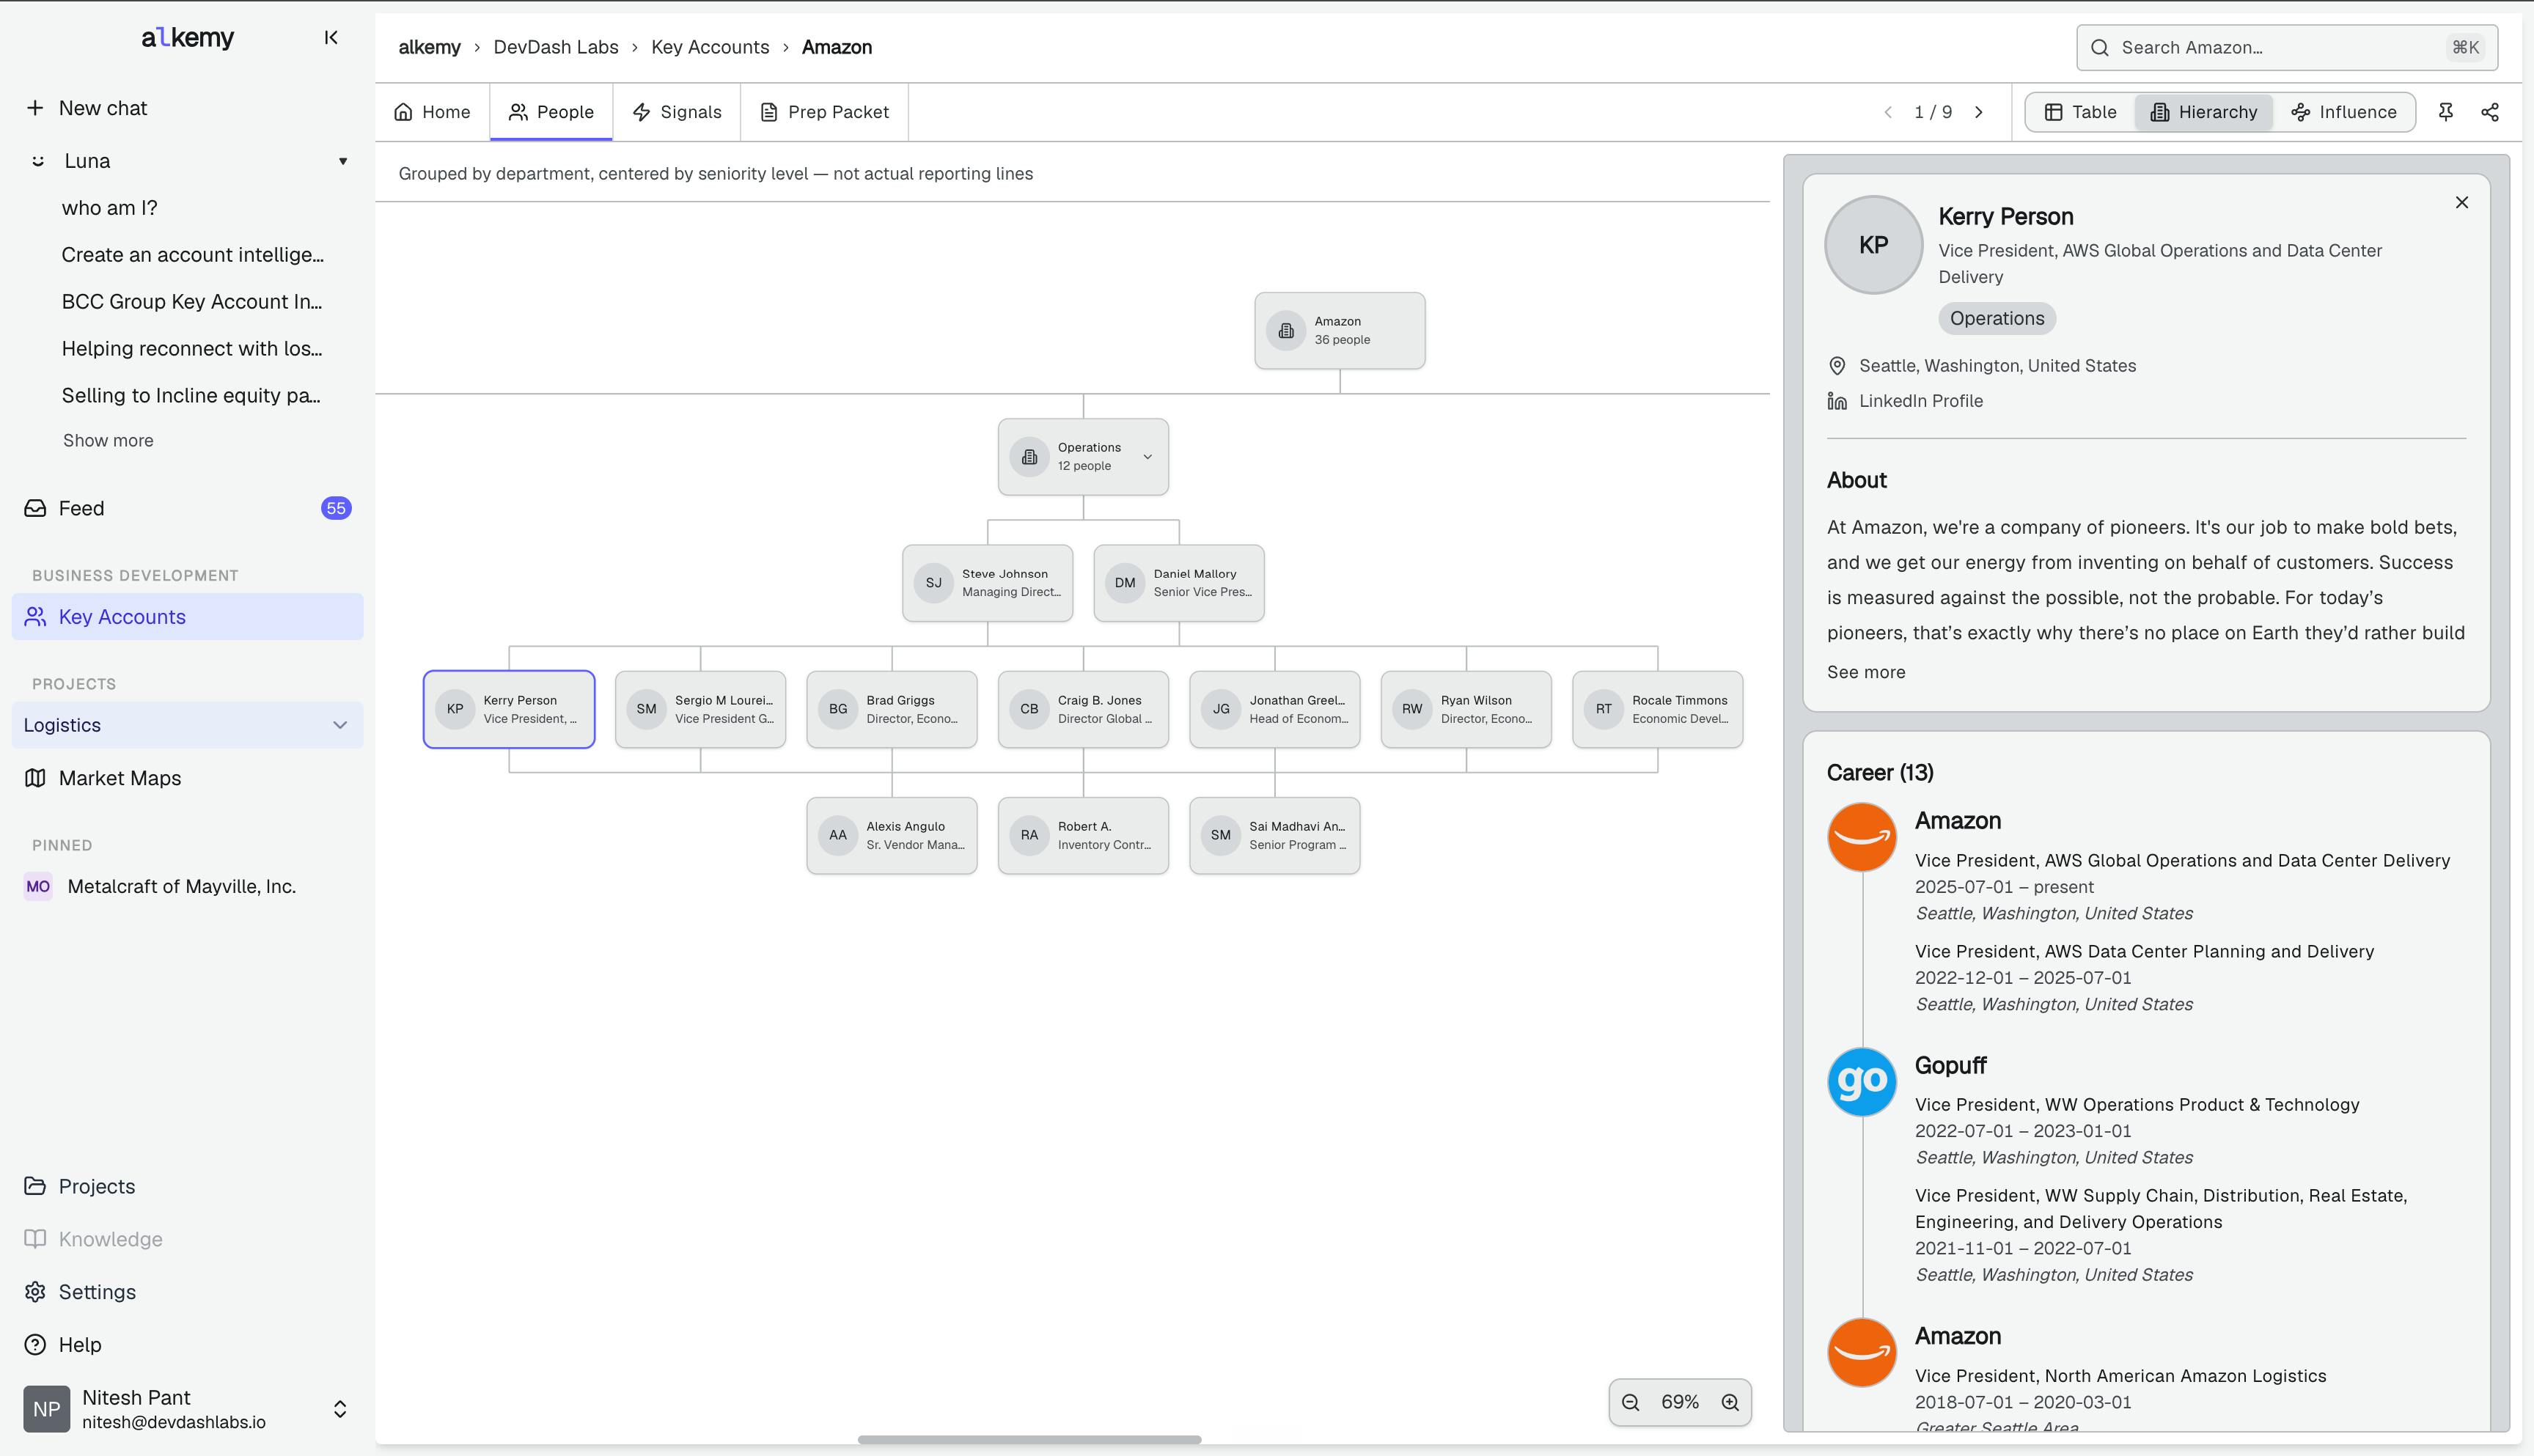This screenshot has height=1456, width=2534.
Task: Click the horizontal scrollbar of the chart
Action: click(1029, 1440)
